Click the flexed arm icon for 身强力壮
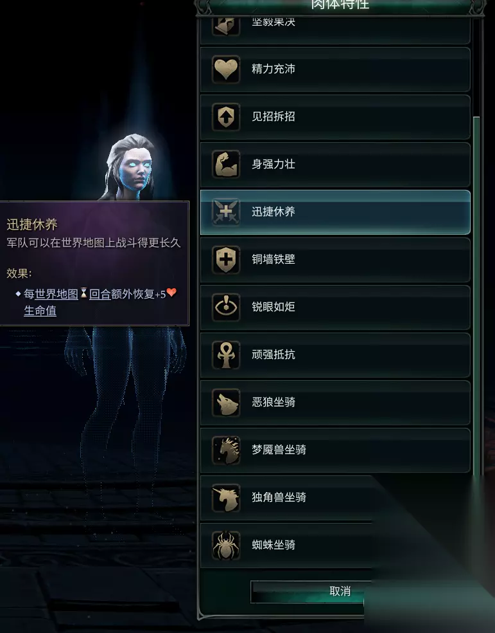The height and width of the screenshot is (633, 495). click(x=226, y=164)
